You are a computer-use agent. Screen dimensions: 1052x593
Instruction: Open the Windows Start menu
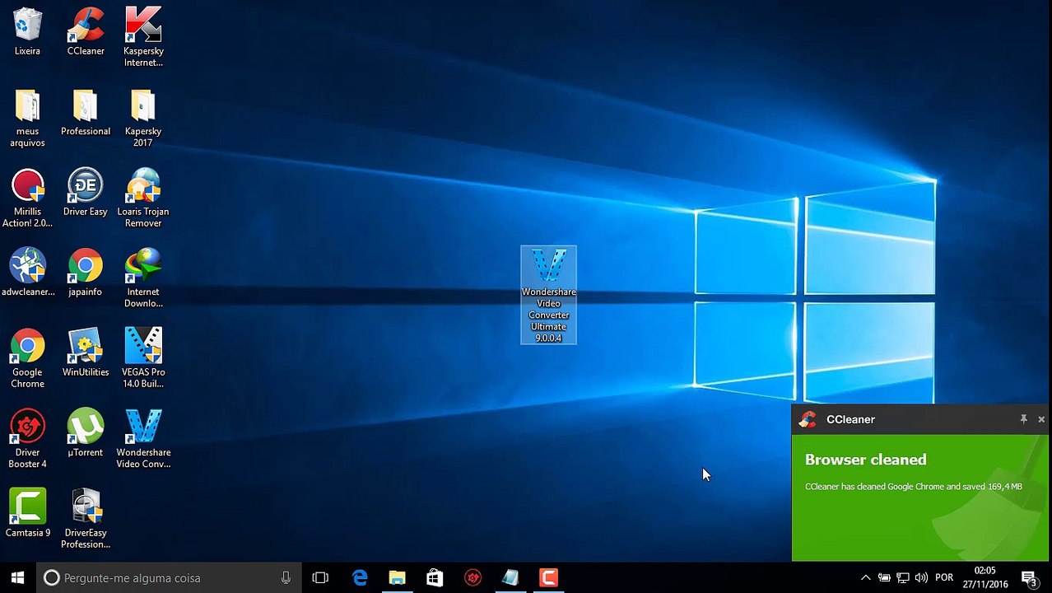point(18,578)
